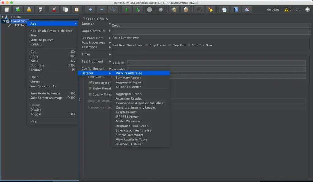Click the Help question mark icon
The width and height of the screenshot is (313, 182).
click(x=236, y=9)
